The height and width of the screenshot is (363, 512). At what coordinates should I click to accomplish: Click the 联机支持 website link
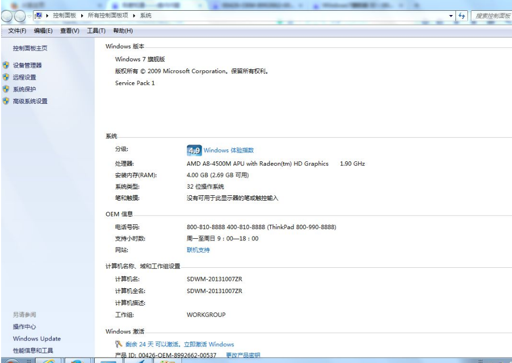(198, 250)
